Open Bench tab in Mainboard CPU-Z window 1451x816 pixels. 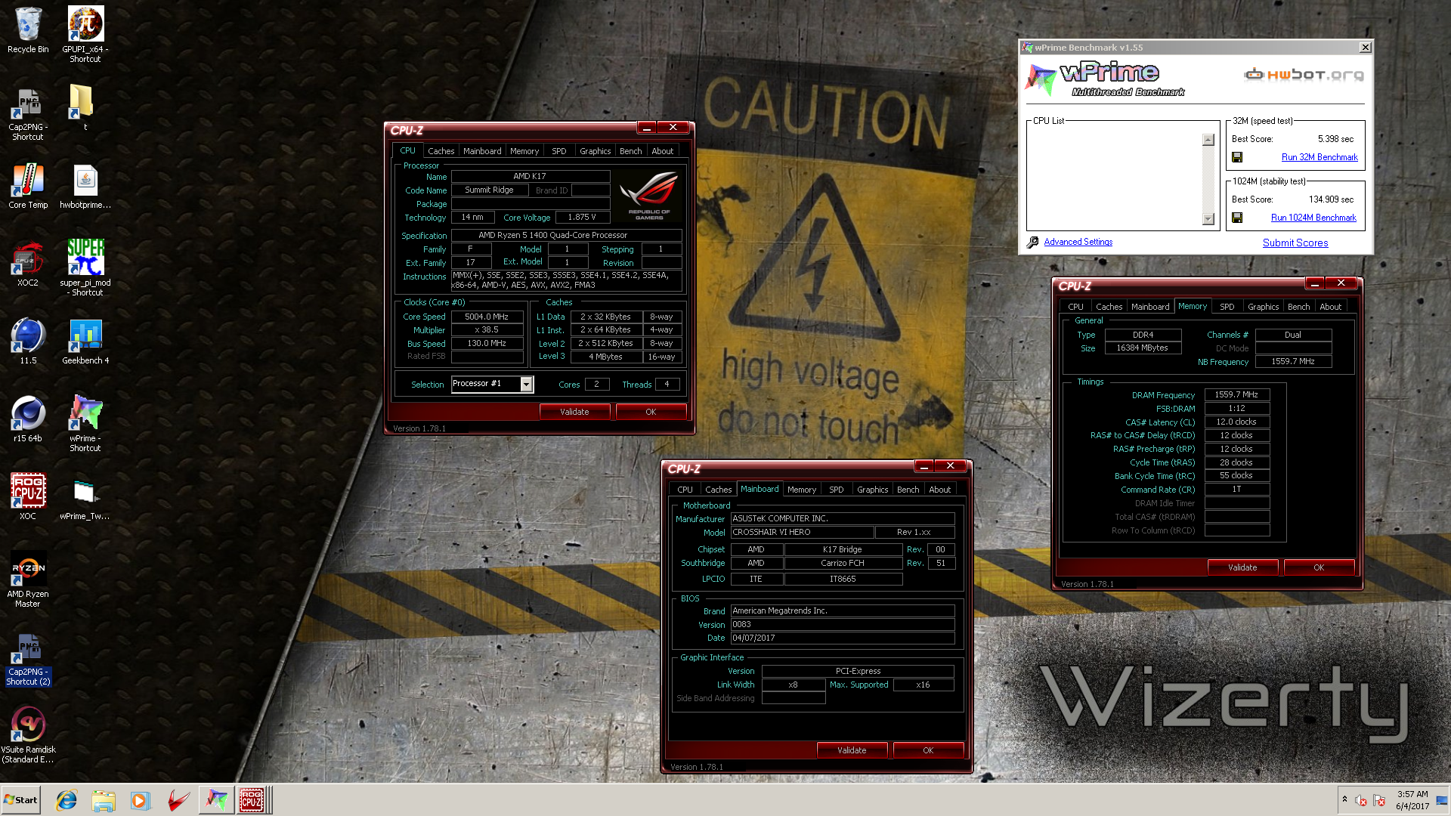908,490
